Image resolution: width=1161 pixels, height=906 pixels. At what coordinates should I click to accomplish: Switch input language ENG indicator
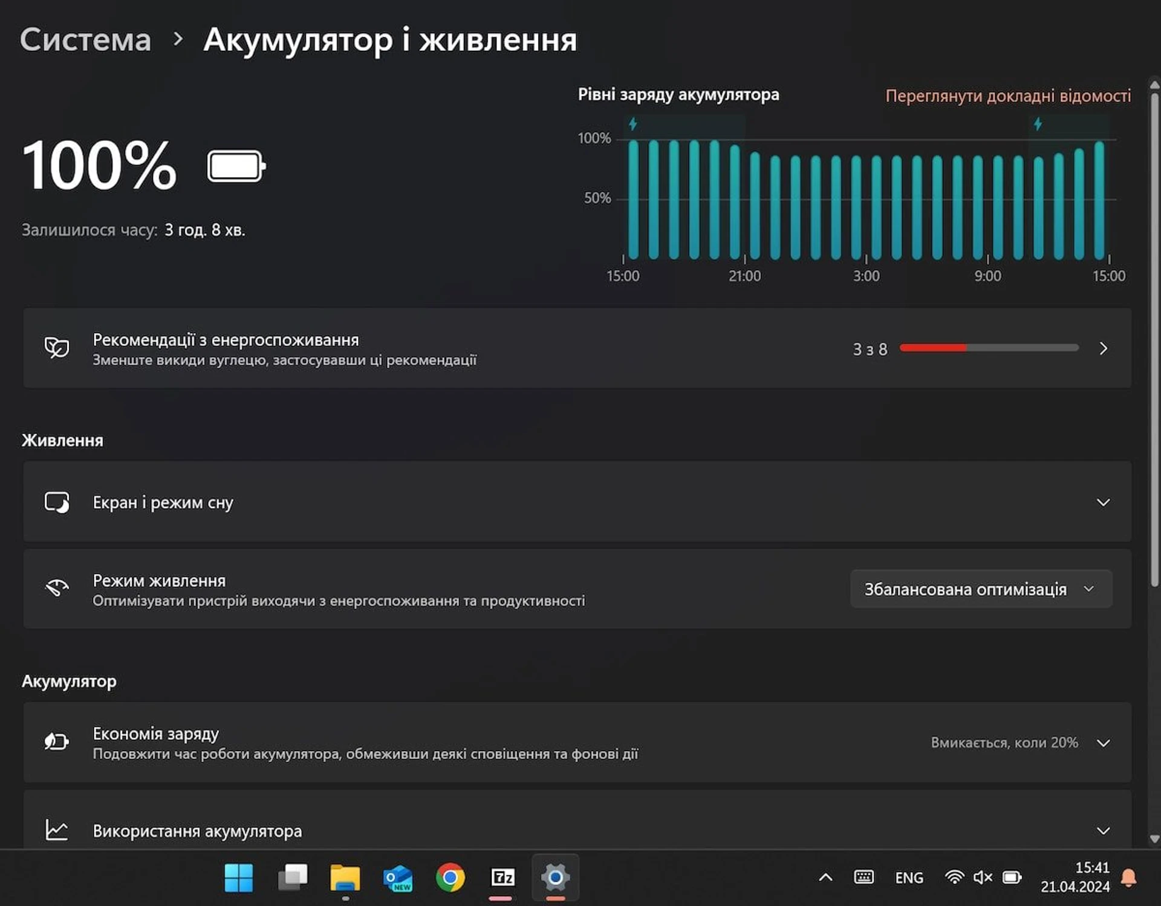click(x=909, y=878)
